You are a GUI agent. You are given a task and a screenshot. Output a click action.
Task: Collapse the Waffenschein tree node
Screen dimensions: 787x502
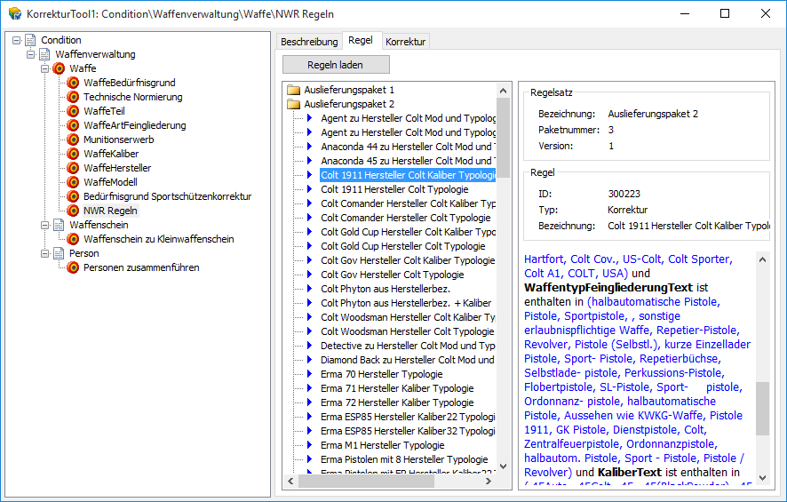point(45,225)
